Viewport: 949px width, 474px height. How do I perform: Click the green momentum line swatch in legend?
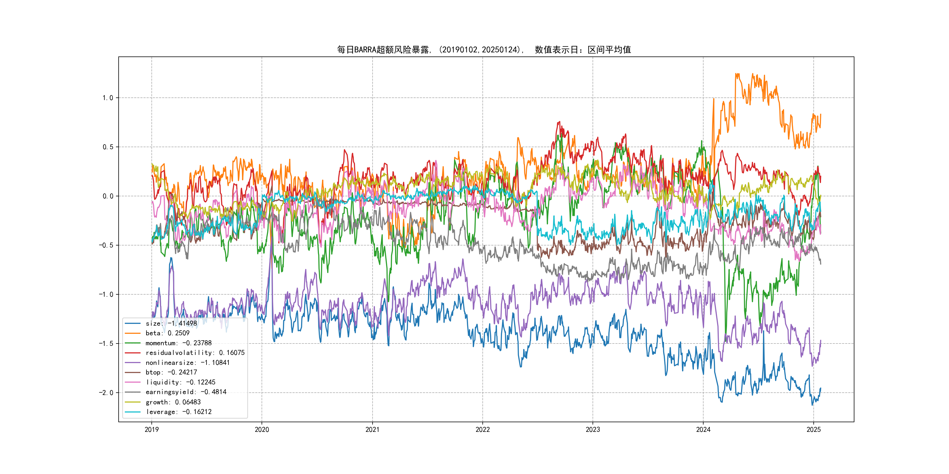click(133, 343)
